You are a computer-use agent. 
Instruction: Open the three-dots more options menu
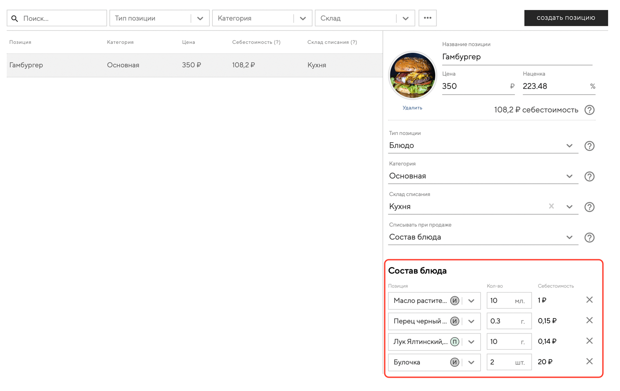pos(427,18)
